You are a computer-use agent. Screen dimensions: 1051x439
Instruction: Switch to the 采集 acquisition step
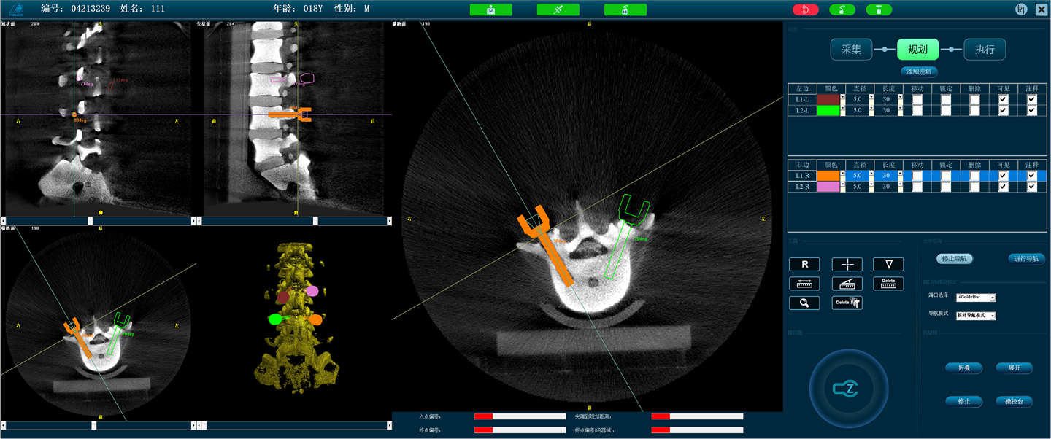(851, 50)
